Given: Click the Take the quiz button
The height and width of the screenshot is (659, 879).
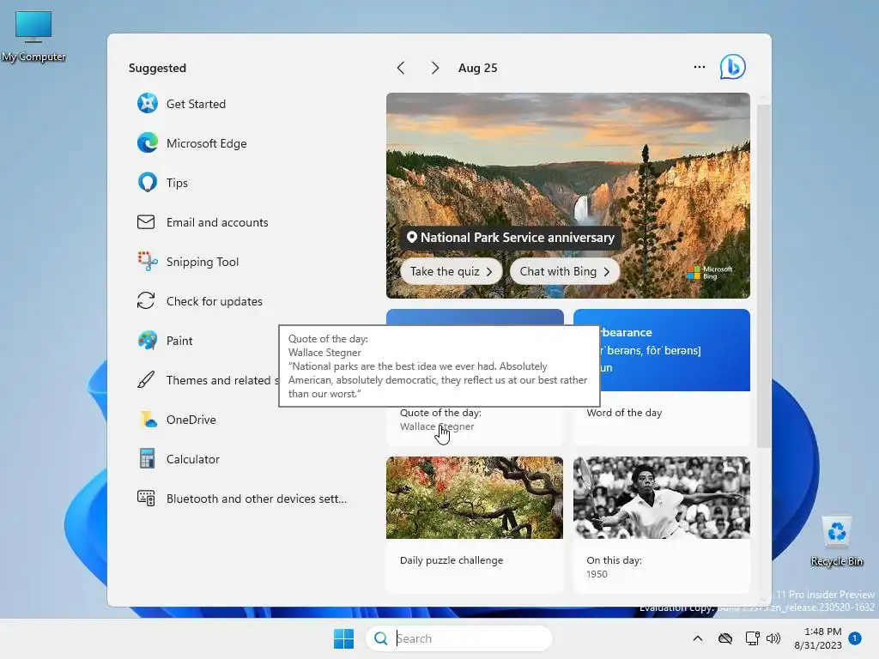Looking at the screenshot, I should tap(452, 271).
